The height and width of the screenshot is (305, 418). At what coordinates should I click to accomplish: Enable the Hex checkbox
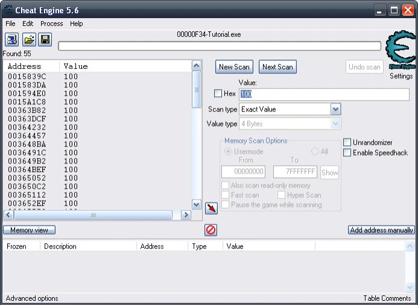point(218,93)
